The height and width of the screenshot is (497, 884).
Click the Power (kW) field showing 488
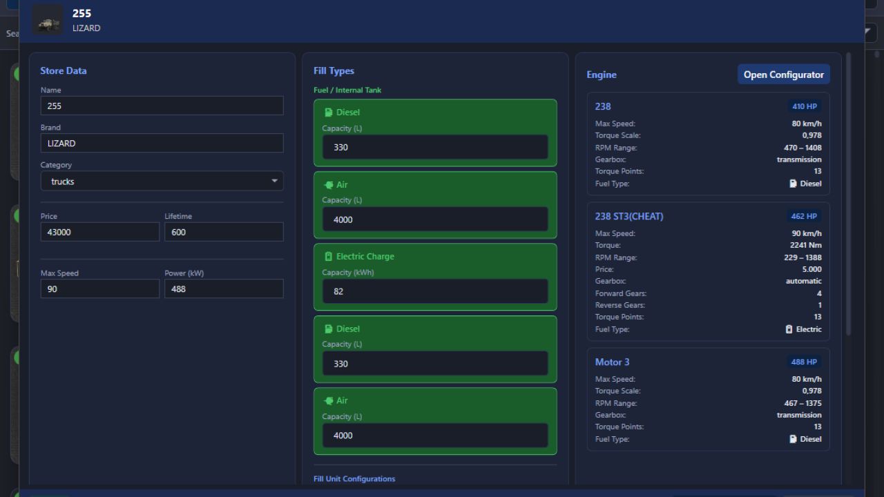point(224,289)
